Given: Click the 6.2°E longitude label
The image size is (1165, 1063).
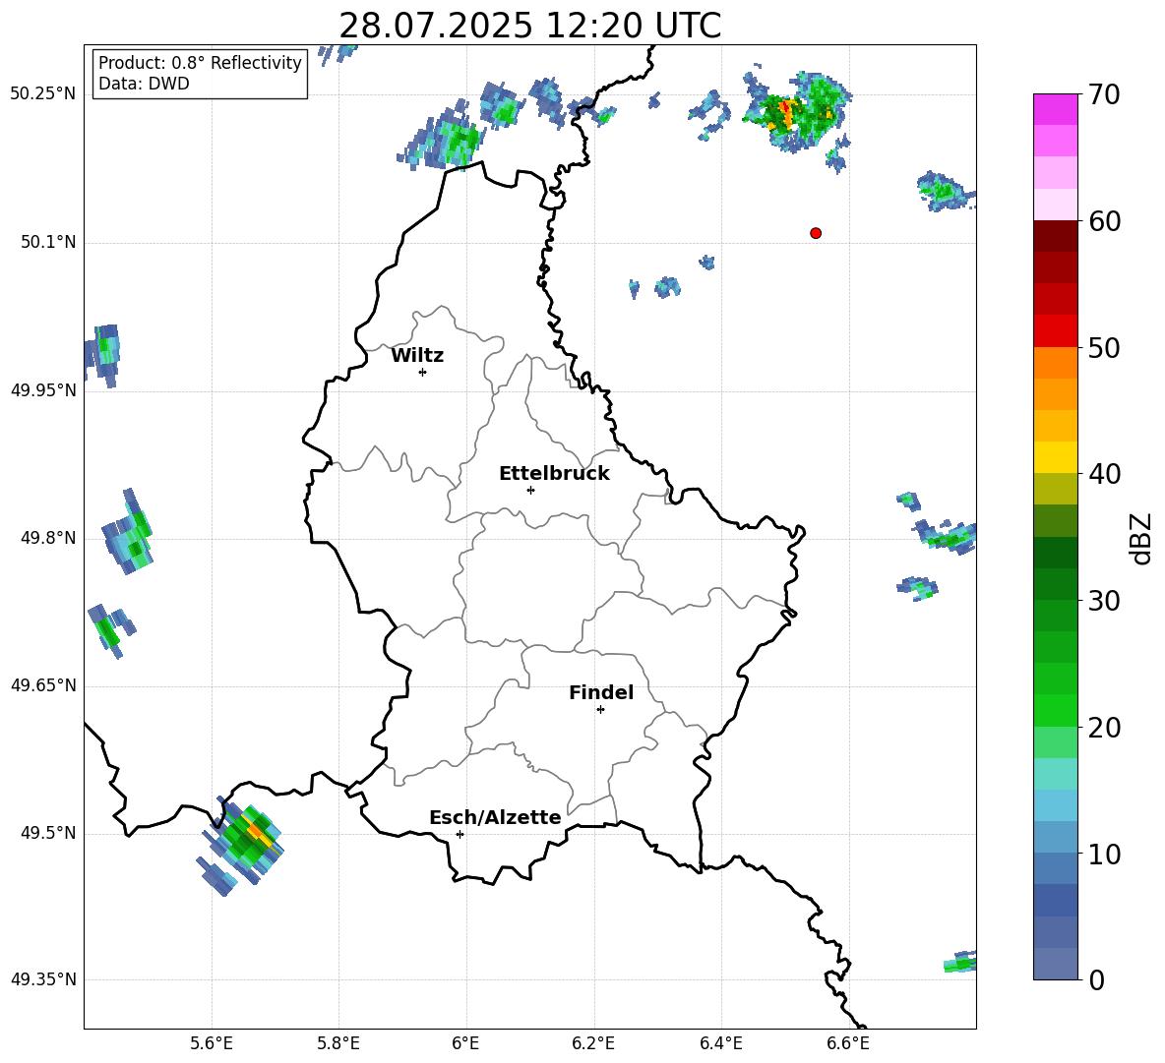Looking at the screenshot, I should point(593,1043).
